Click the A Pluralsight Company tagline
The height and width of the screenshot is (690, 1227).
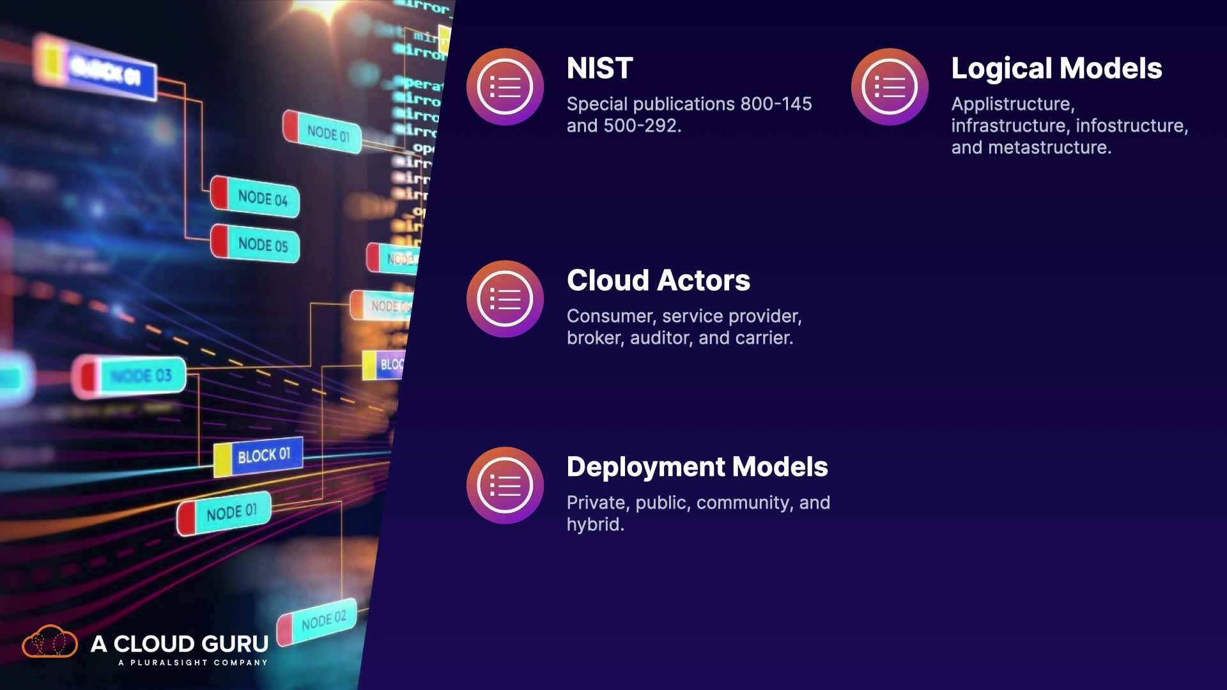click(x=192, y=663)
